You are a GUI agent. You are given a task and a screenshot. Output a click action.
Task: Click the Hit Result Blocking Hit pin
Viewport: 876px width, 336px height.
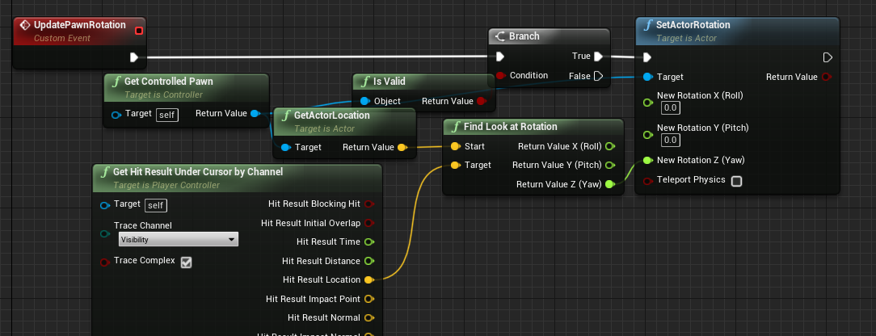coord(369,204)
